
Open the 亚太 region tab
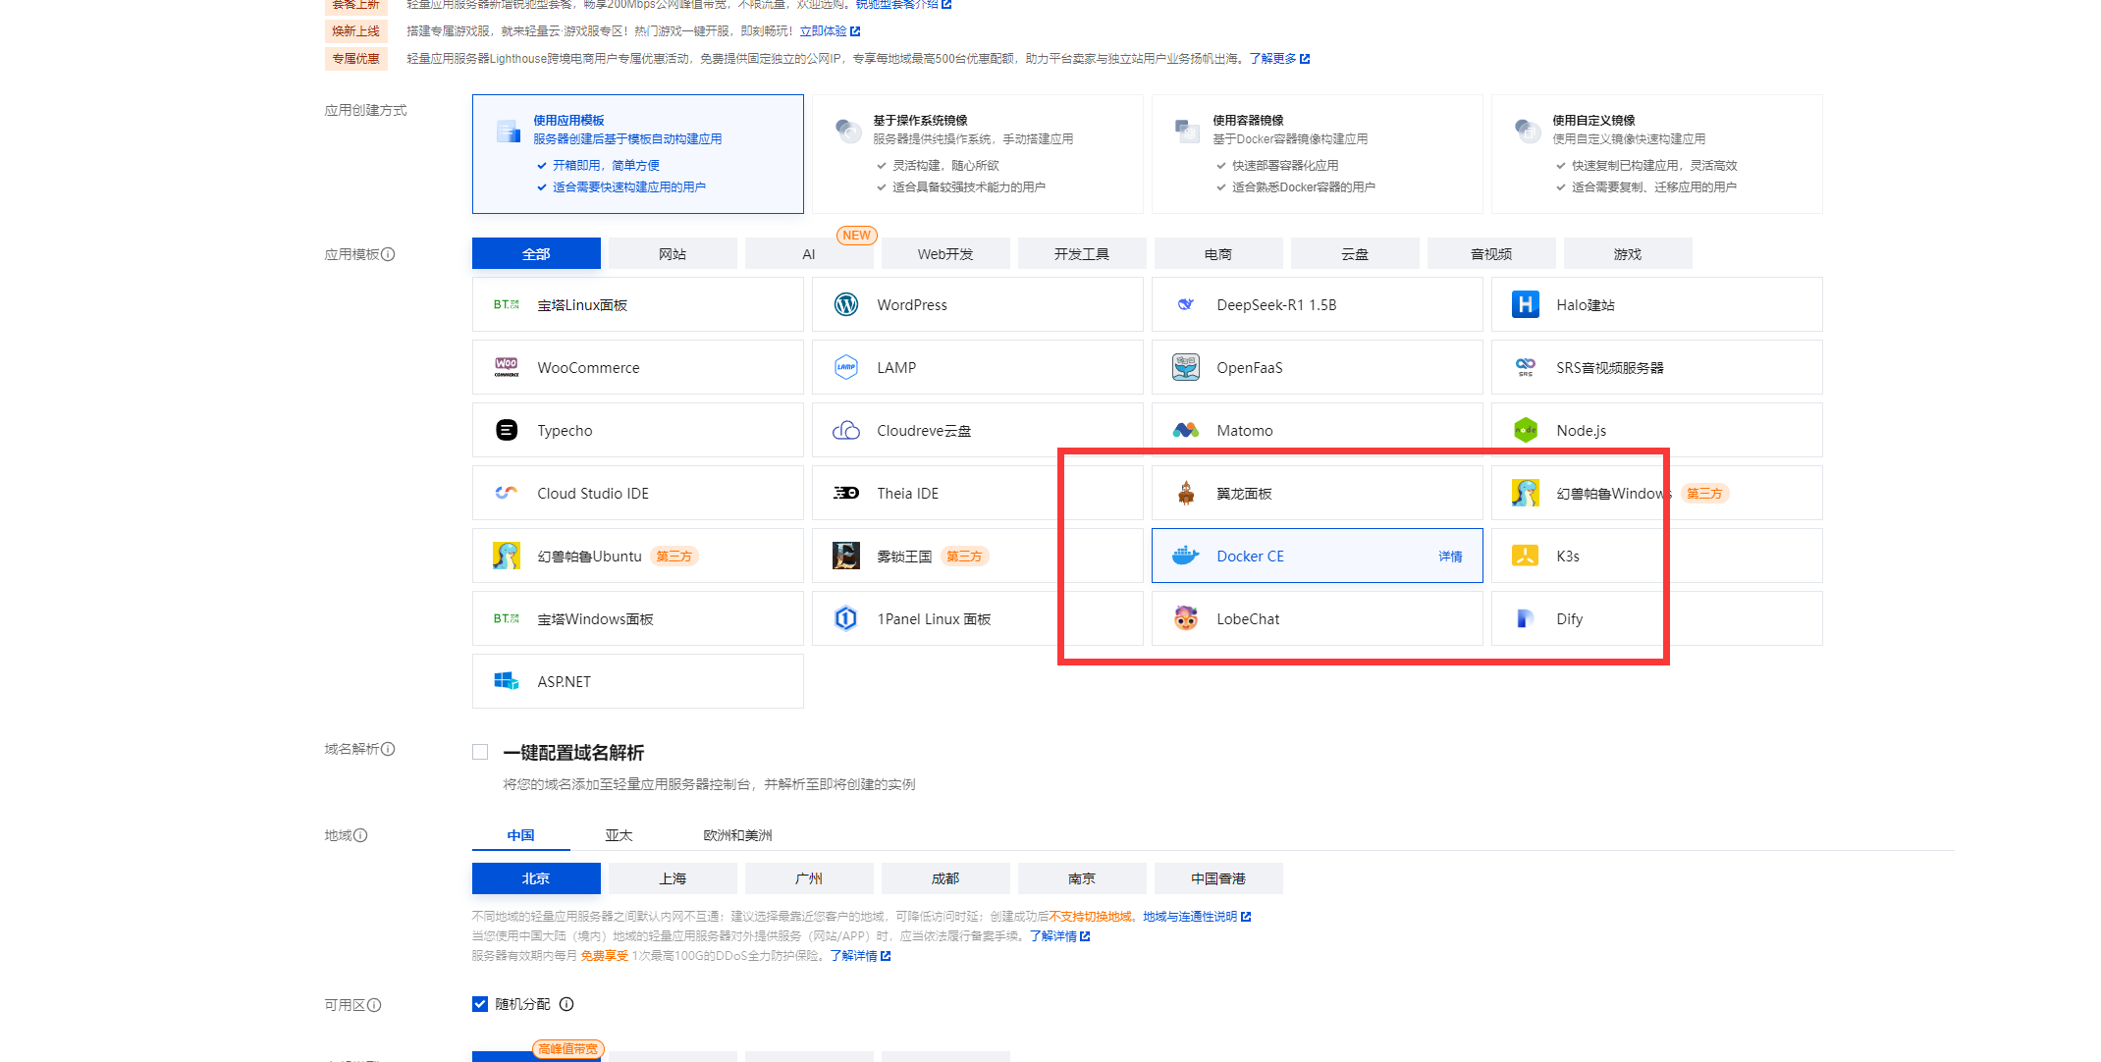point(620,835)
